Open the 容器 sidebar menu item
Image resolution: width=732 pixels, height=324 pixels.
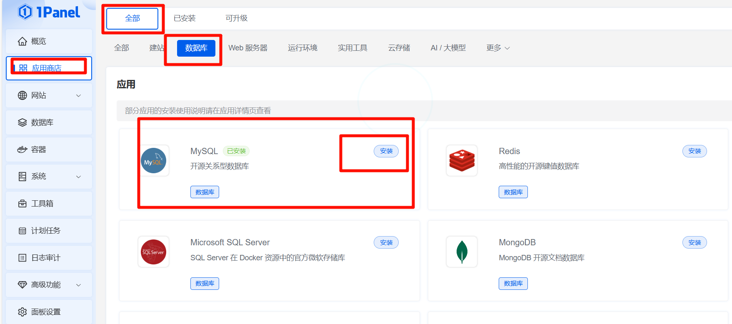(49, 150)
